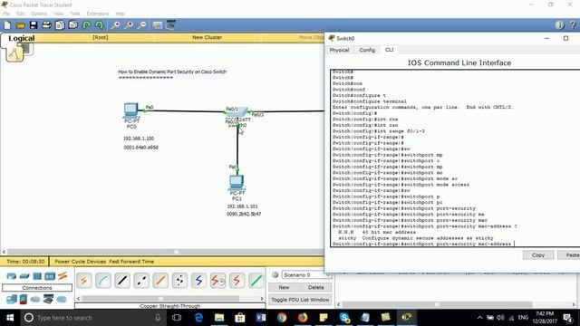Screen dimensions: 580x326
Task: Switch to the Config tab of Switch0
Action: click(x=367, y=50)
